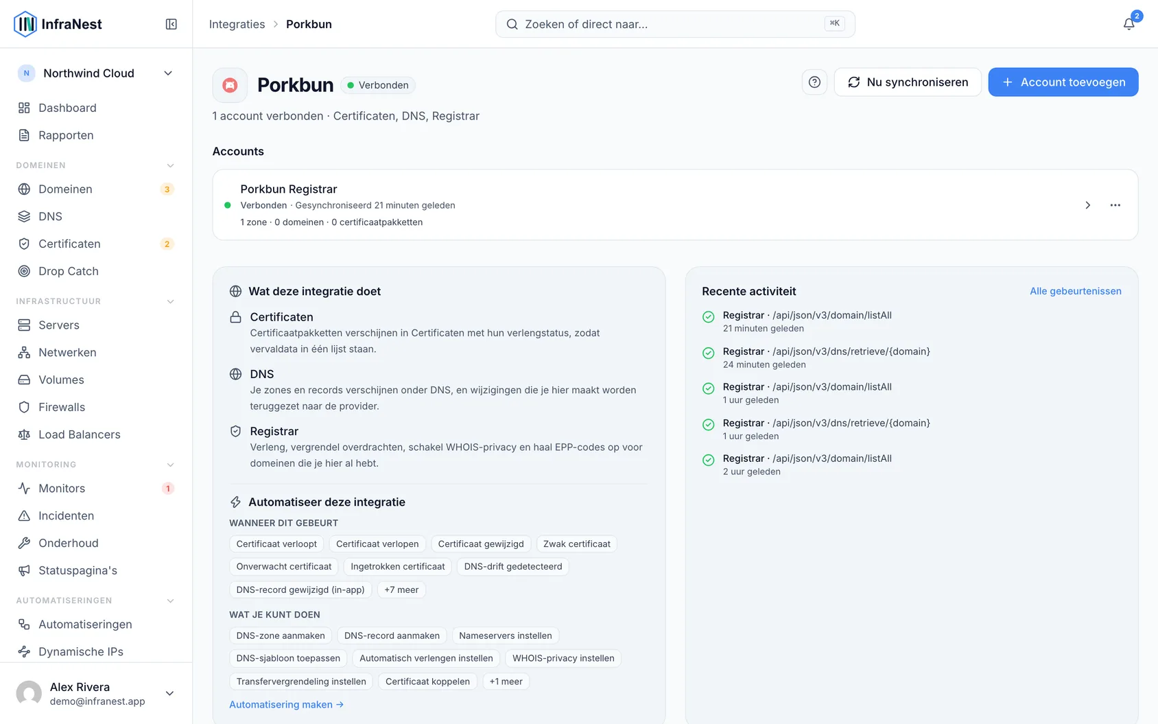Screen dimensions: 1158x724
Task: Click the Account toevoegen button
Action: pos(1063,82)
